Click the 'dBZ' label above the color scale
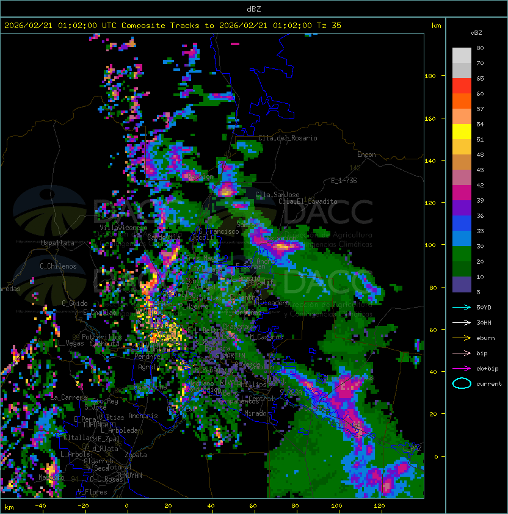The width and height of the screenshot is (508, 514). 476,33
